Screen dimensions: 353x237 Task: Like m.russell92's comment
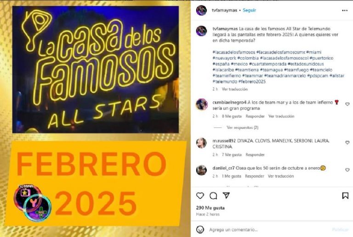tap(347, 143)
